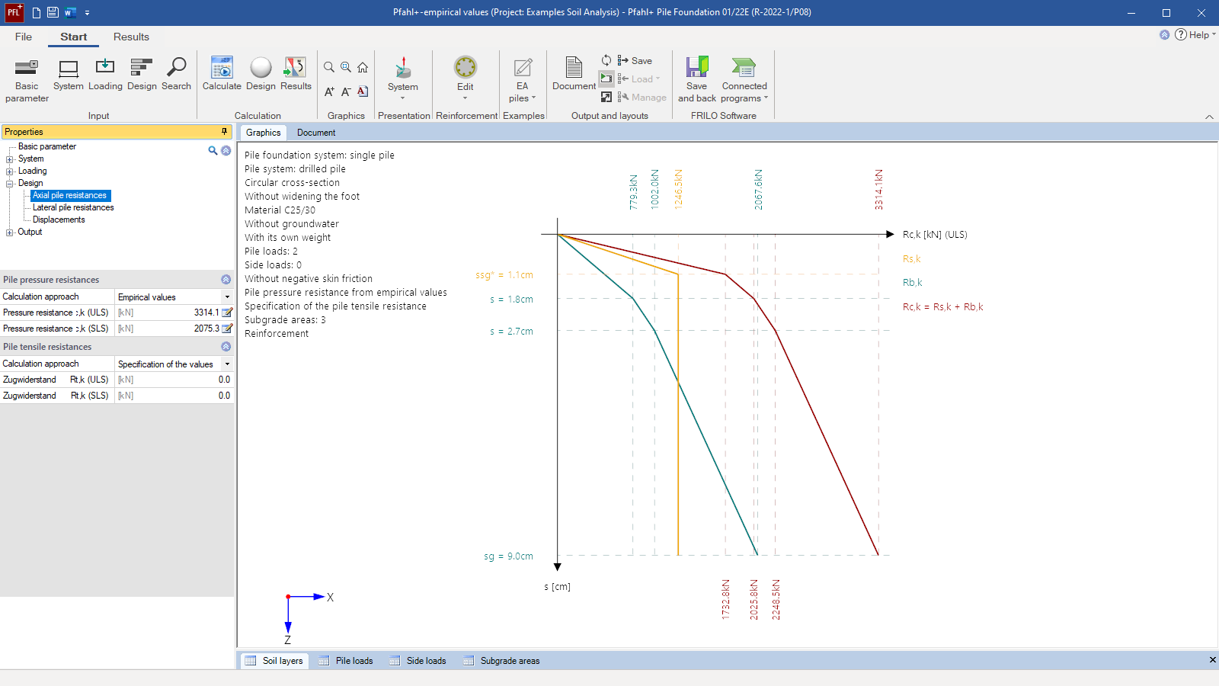Viewport: 1219px width, 686px height.
Task: Click the zoom window graphics icon
Action: coord(346,67)
